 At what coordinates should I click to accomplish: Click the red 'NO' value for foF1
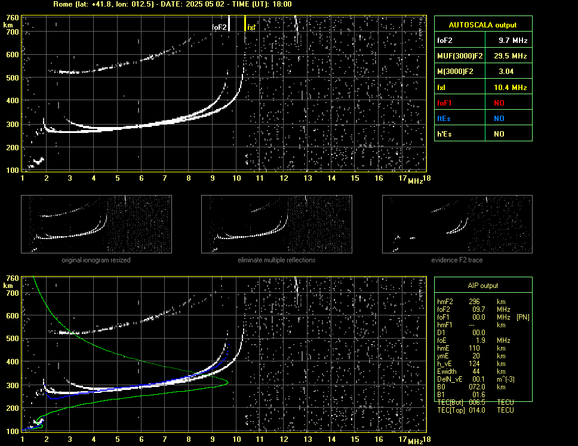(499, 103)
